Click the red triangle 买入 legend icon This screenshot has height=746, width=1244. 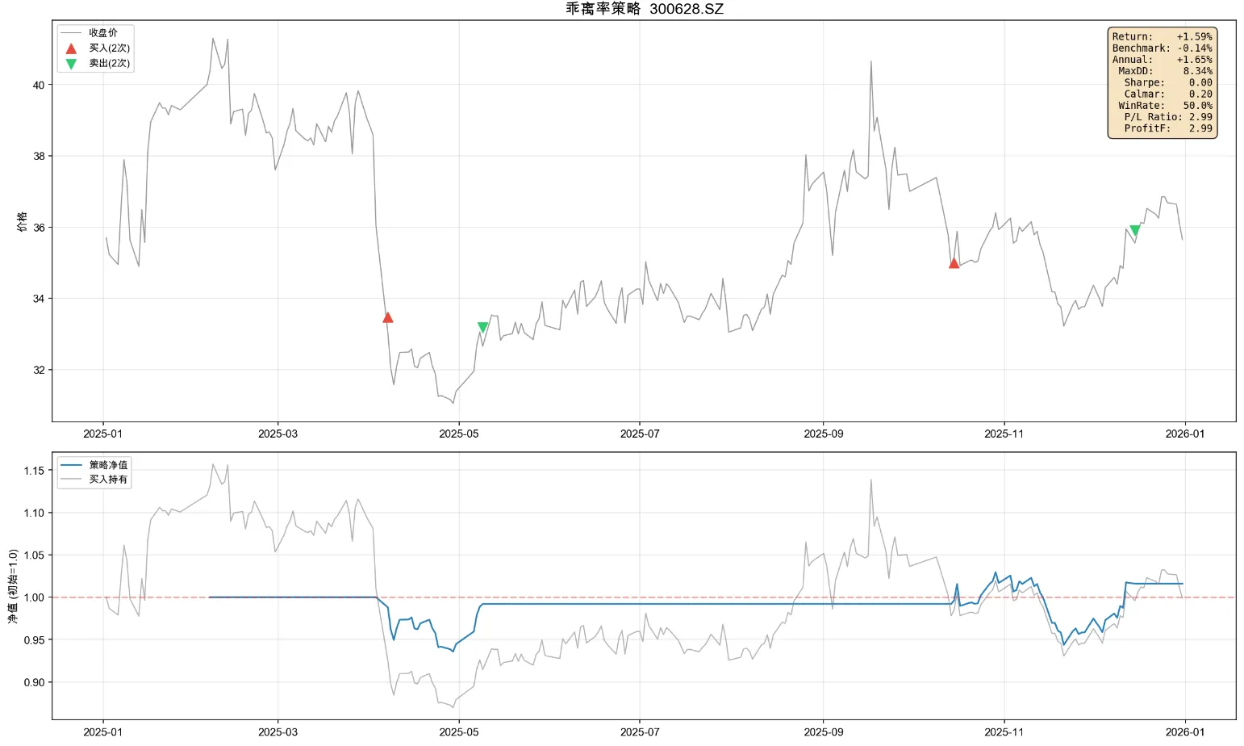click(x=71, y=48)
